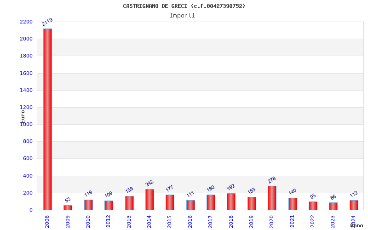Click the y-axis tick label 2000
Screen dimensions: 368x230
coord(26,39)
